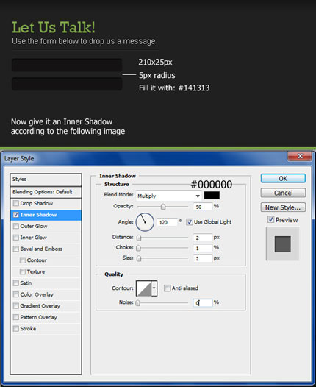The image size is (316, 387).
Task: Toggle the Preview checkbox
Action: tap(270, 219)
